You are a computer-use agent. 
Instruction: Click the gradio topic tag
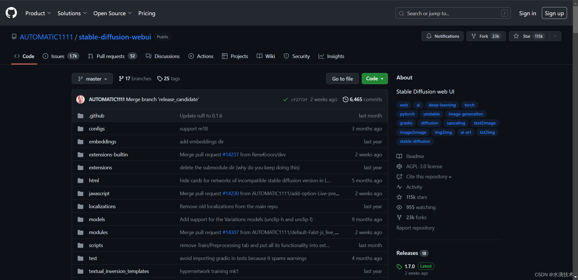coord(406,123)
